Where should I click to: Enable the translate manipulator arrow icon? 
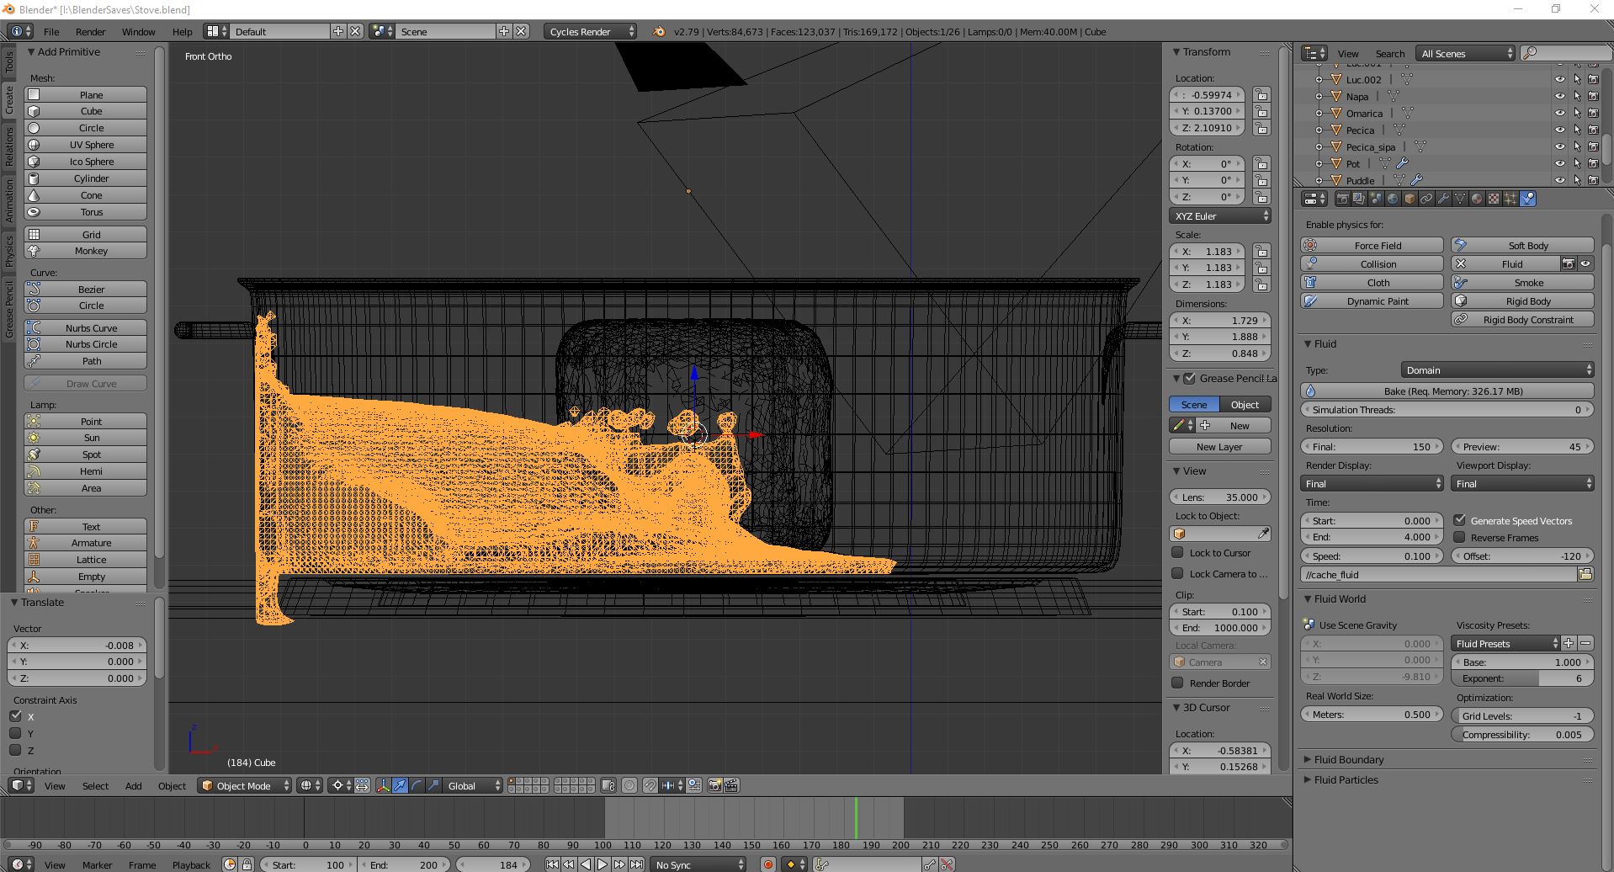pyautogui.click(x=400, y=785)
